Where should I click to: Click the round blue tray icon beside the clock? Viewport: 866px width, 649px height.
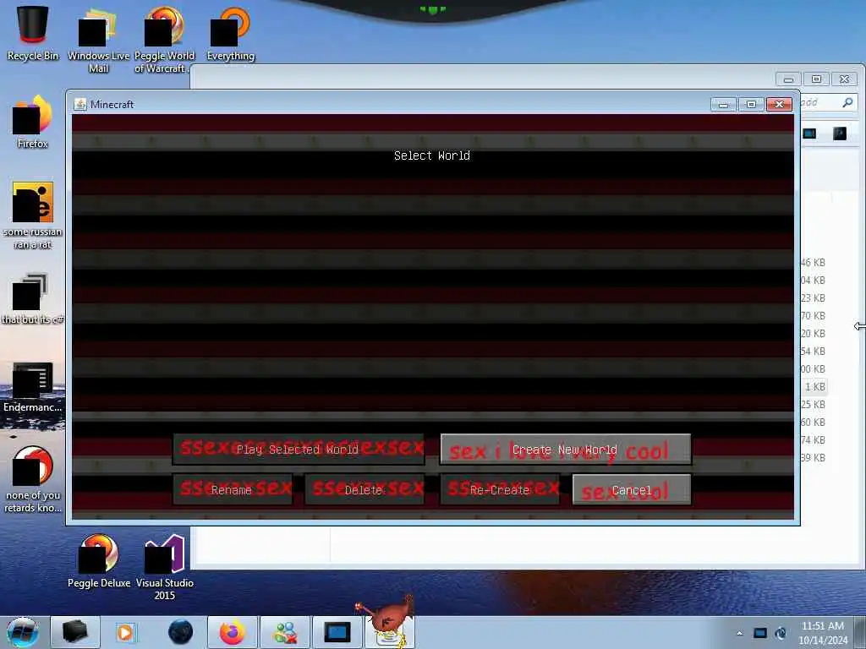click(781, 633)
